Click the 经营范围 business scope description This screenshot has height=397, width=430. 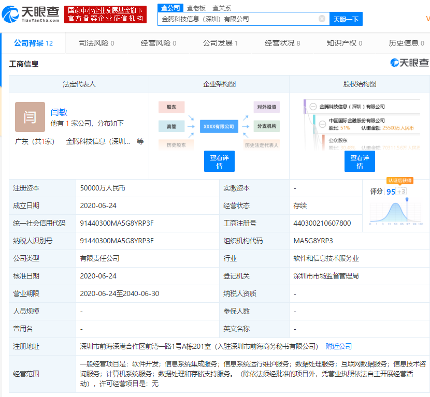(x=253, y=374)
